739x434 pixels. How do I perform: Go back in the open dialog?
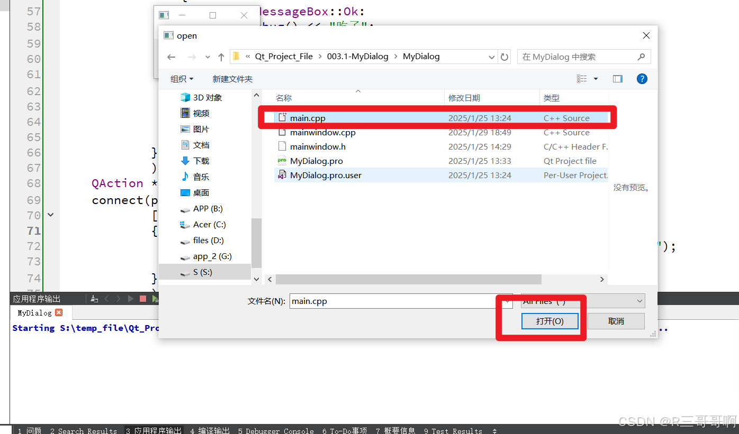(x=171, y=57)
